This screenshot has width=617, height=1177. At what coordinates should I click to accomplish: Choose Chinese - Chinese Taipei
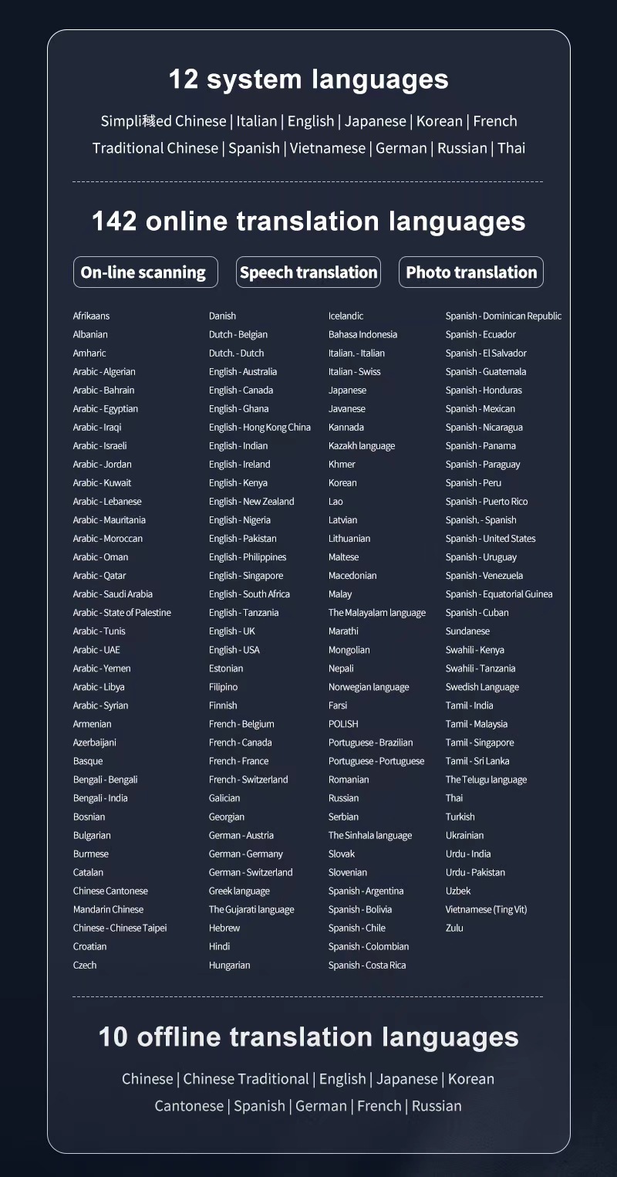click(x=120, y=928)
